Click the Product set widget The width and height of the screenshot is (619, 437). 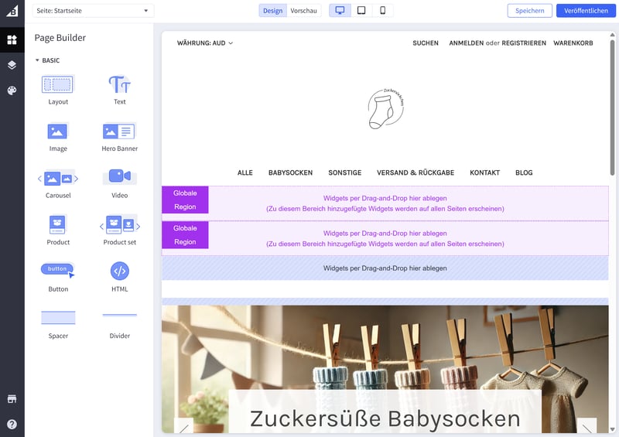pyautogui.click(x=120, y=225)
